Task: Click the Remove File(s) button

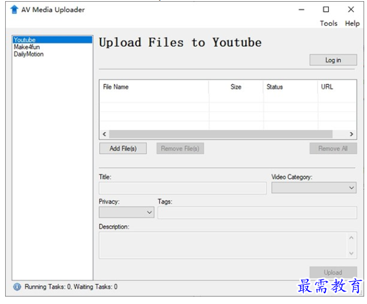Action: coord(180,148)
